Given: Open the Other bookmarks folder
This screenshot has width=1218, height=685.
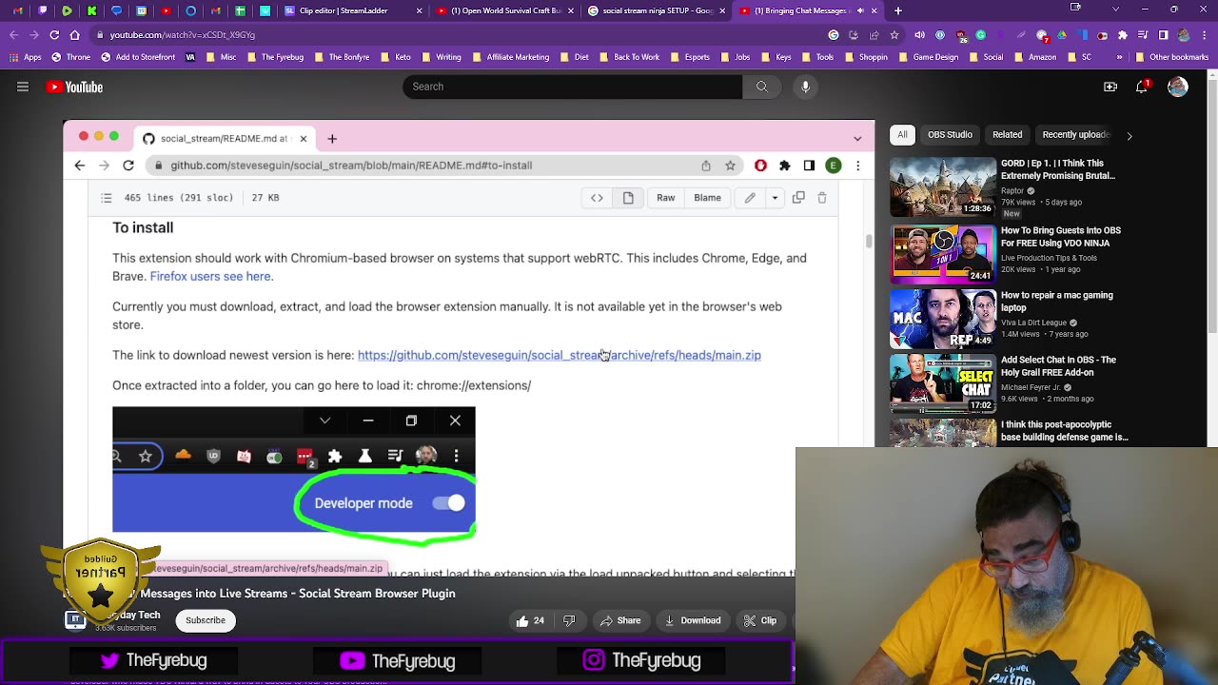Looking at the screenshot, I should 1173,57.
